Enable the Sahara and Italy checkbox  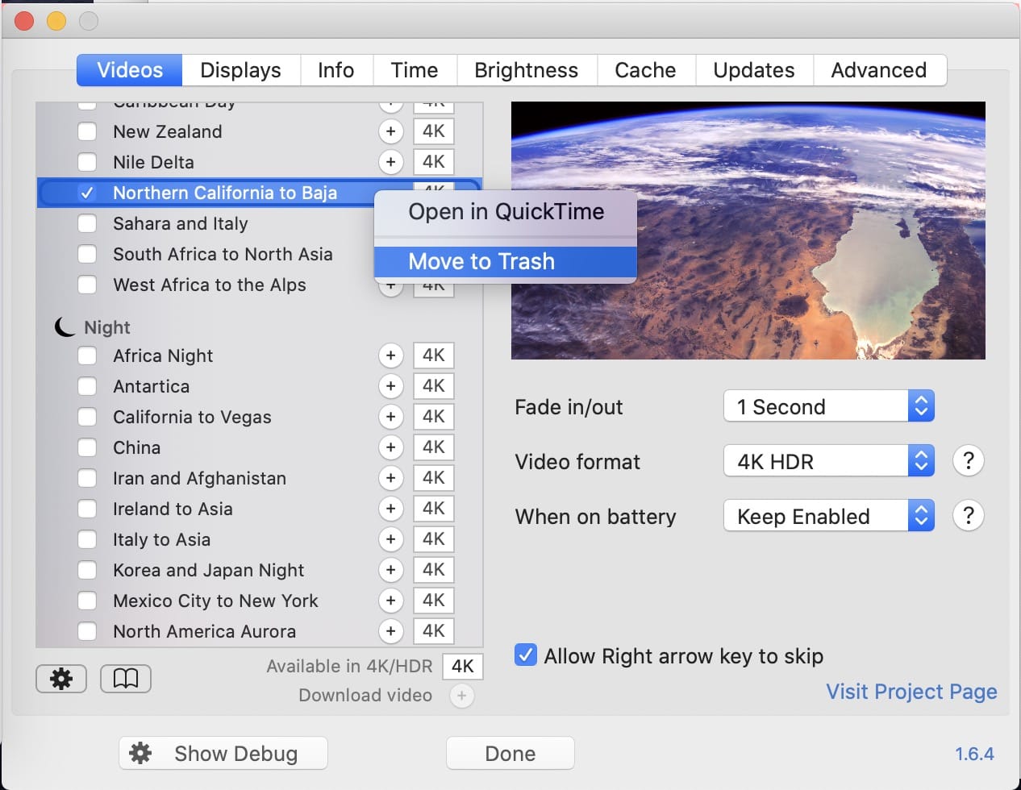(x=87, y=223)
